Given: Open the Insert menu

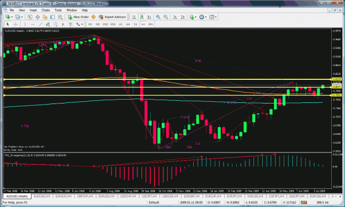Looking at the screenshot, I should tap(33, 10).
